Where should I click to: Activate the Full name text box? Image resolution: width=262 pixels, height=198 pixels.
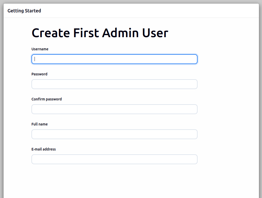coord(114,134)
